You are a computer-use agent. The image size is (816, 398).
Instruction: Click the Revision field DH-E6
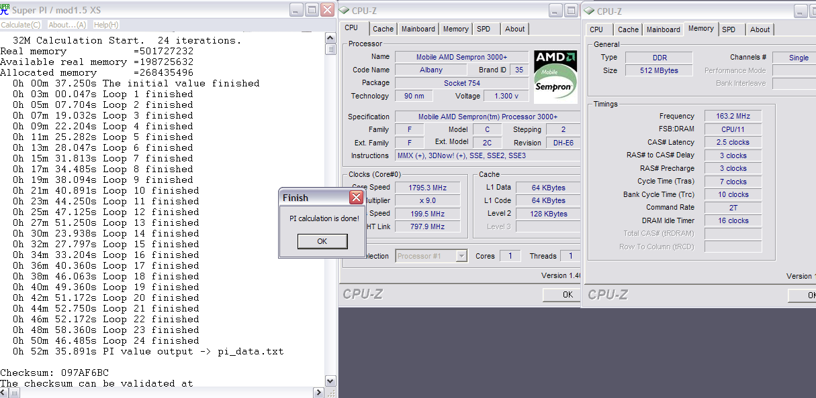(563, 143)
